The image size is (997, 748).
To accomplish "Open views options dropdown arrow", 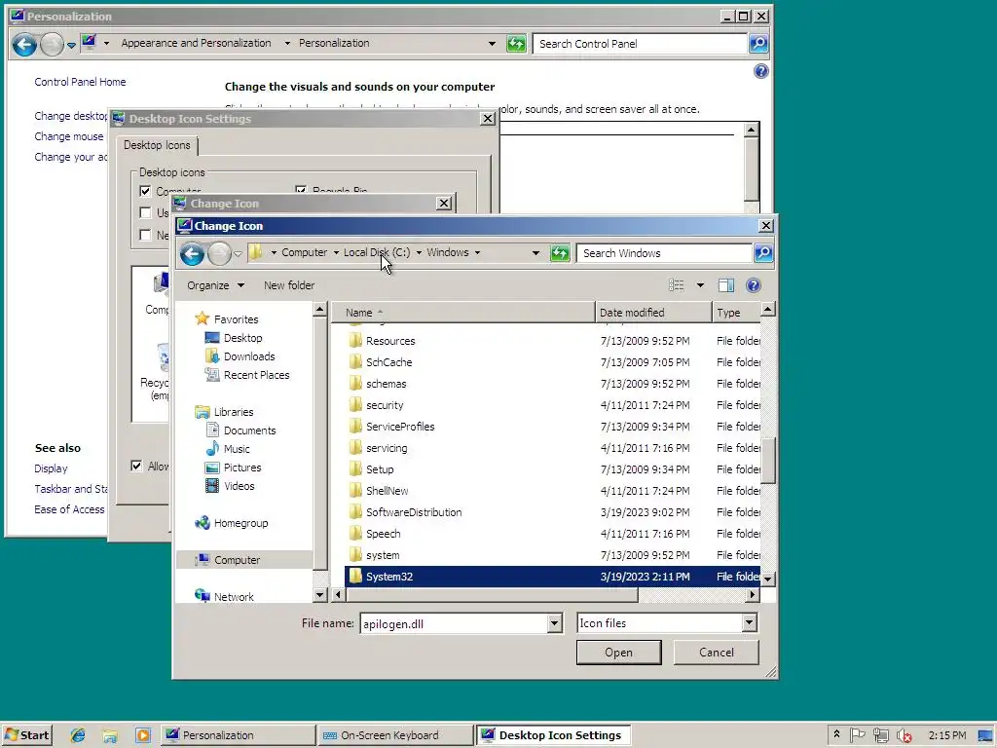I will tap(700, 285).
